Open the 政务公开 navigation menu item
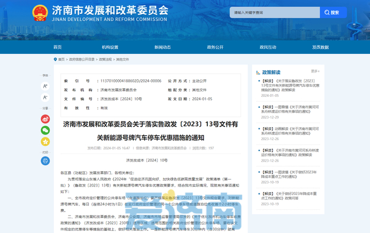Image resolution: width=370 pixels, height=233 pixels. point(215,47)
